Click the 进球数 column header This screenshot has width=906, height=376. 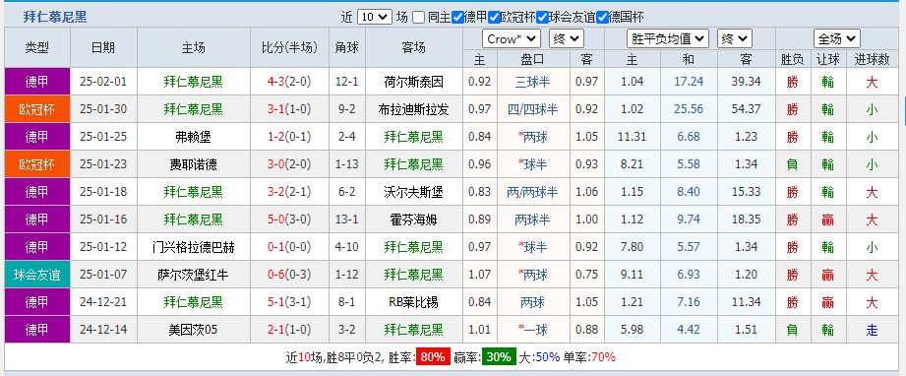(873, 59)
